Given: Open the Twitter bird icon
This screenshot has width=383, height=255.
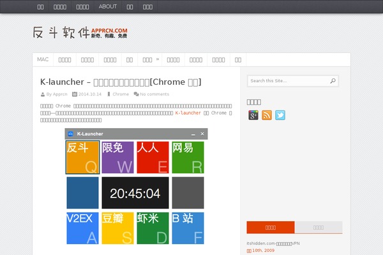Looking at the screenshot, I should tap(280, 115).
